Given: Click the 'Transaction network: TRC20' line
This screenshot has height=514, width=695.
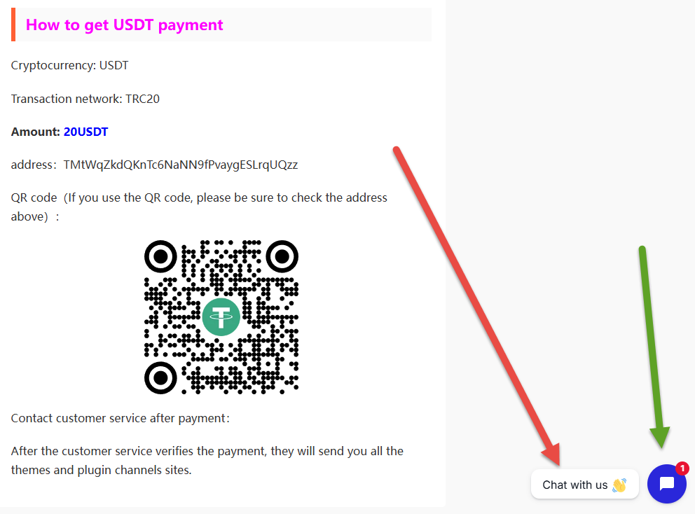Looking at the screenshot, I should 85,98.
